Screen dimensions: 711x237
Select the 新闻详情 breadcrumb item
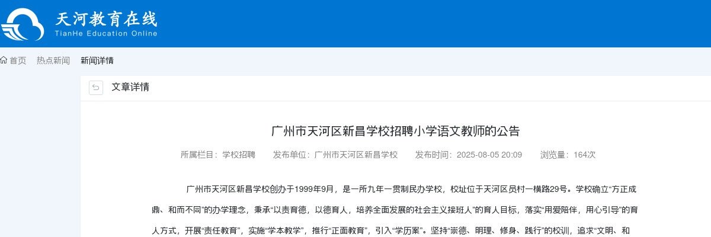point(97,60)
